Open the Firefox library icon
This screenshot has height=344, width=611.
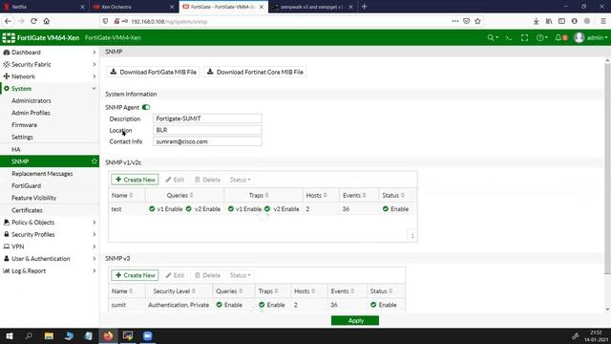(549, 21)
